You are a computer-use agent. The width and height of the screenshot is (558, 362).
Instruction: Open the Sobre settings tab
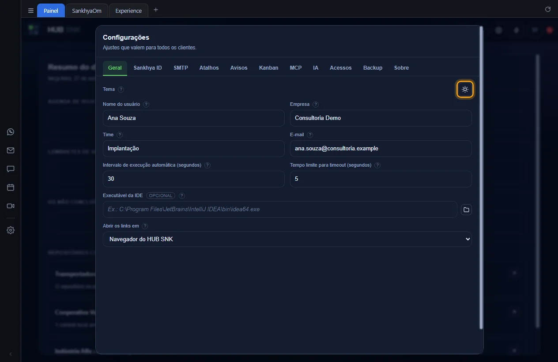(402, 68)
